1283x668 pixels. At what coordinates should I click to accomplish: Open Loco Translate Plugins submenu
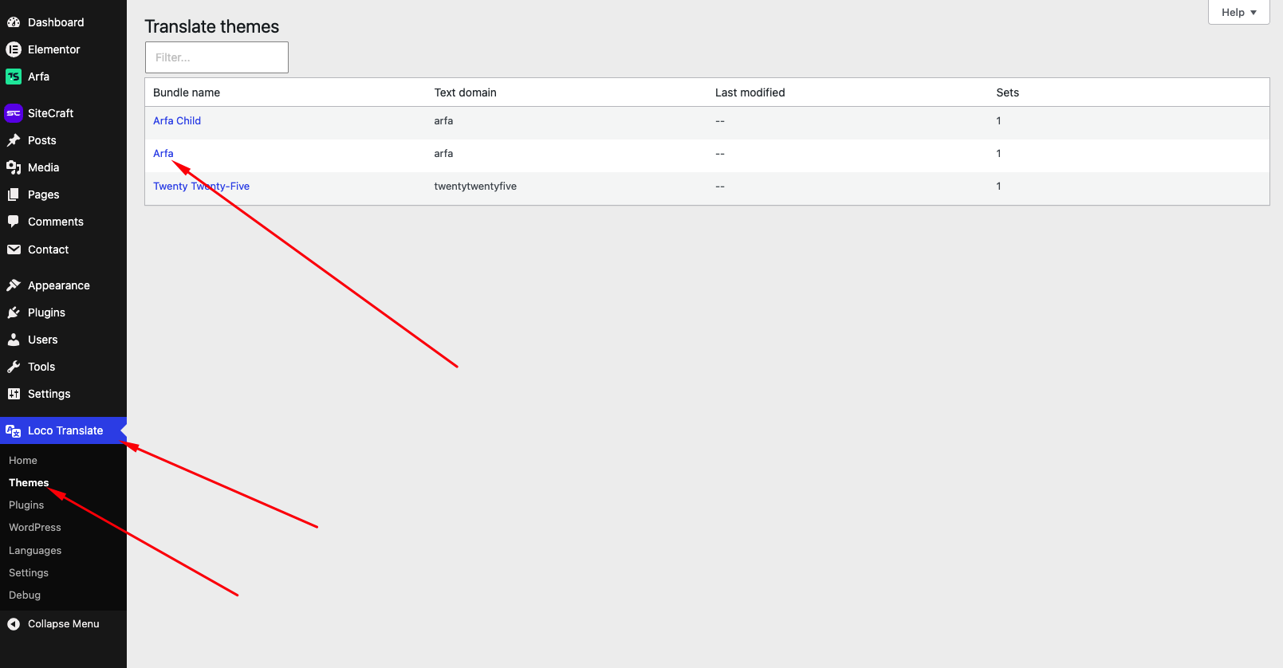[26, 505]
